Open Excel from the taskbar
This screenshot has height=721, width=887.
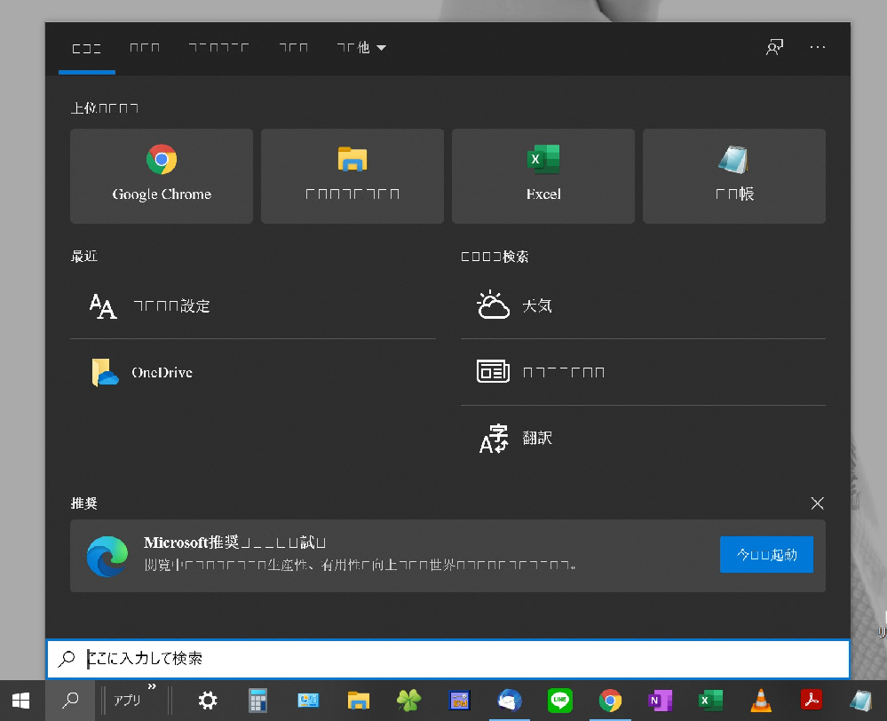tap(710, 701)
